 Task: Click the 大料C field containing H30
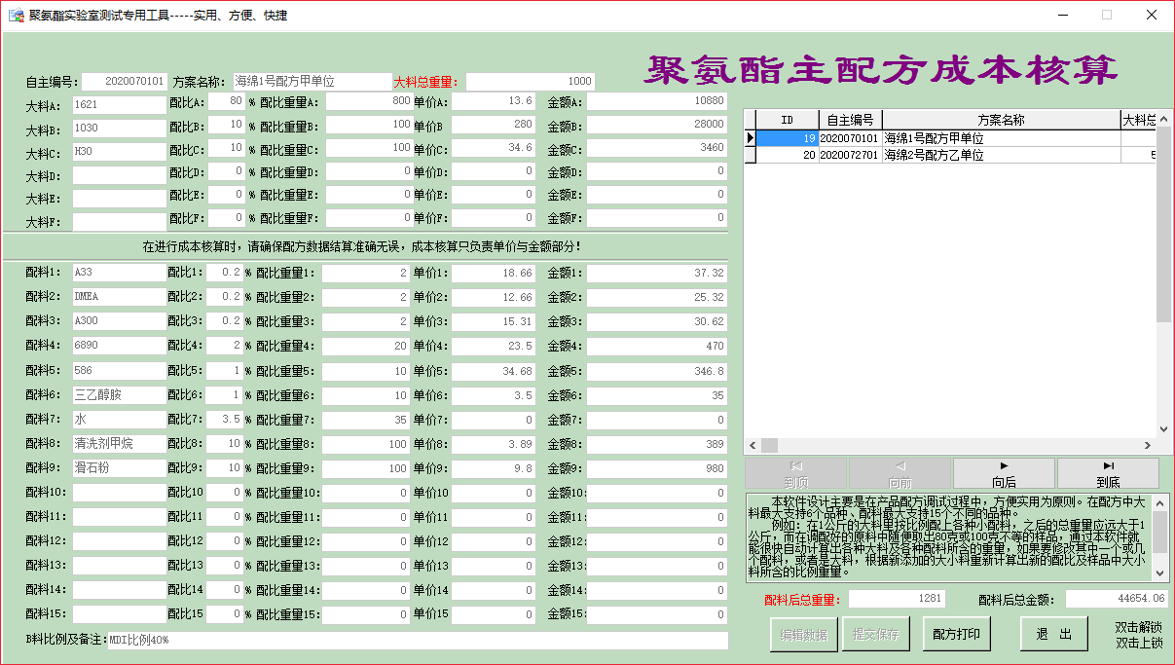pos(119,151)
